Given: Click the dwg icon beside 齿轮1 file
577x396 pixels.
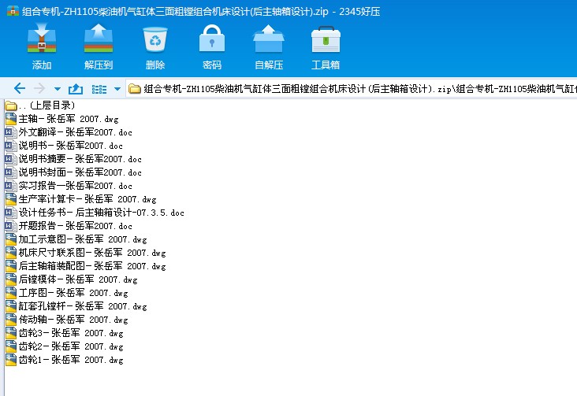Looking at the screenshot, I should [x=11, y=360].
